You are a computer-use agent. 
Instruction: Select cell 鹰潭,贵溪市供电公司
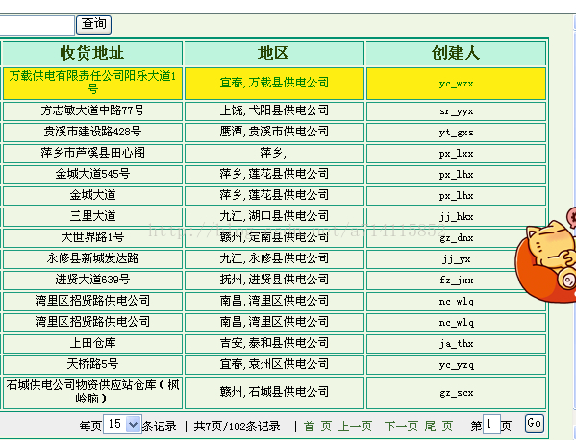274,133
